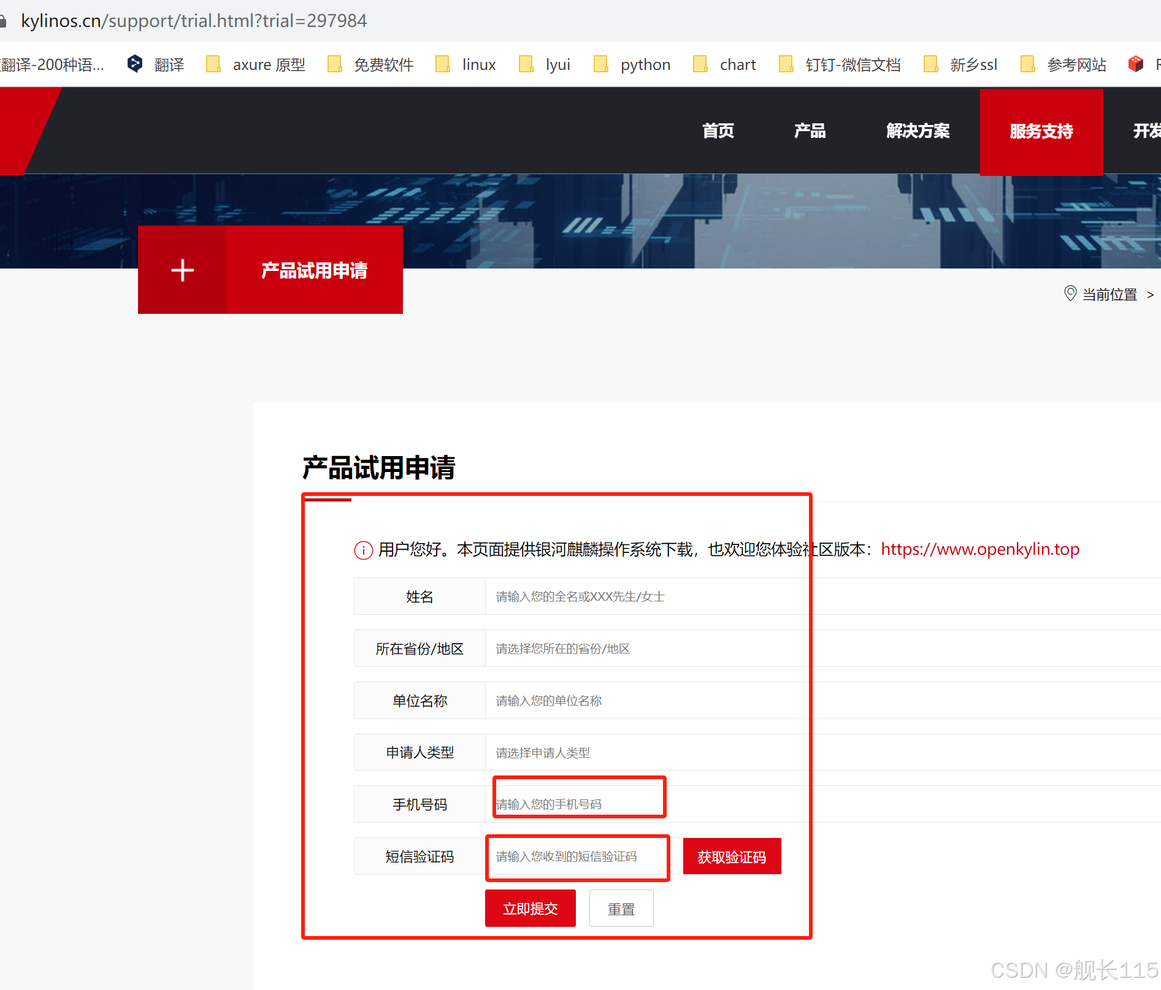Submit form with 立即提交 button
The image size is (1161, 990).
pyautogui.click(x=531, y=908)
